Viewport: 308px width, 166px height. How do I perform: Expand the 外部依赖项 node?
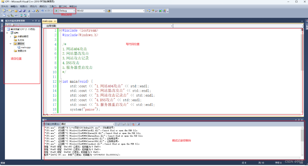(11, 36)
